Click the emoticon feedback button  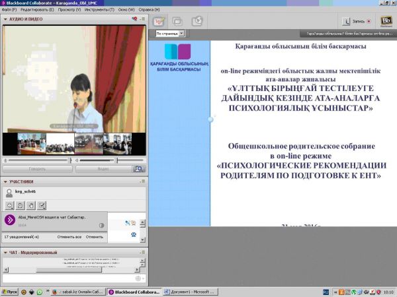(x=10, y=205)
